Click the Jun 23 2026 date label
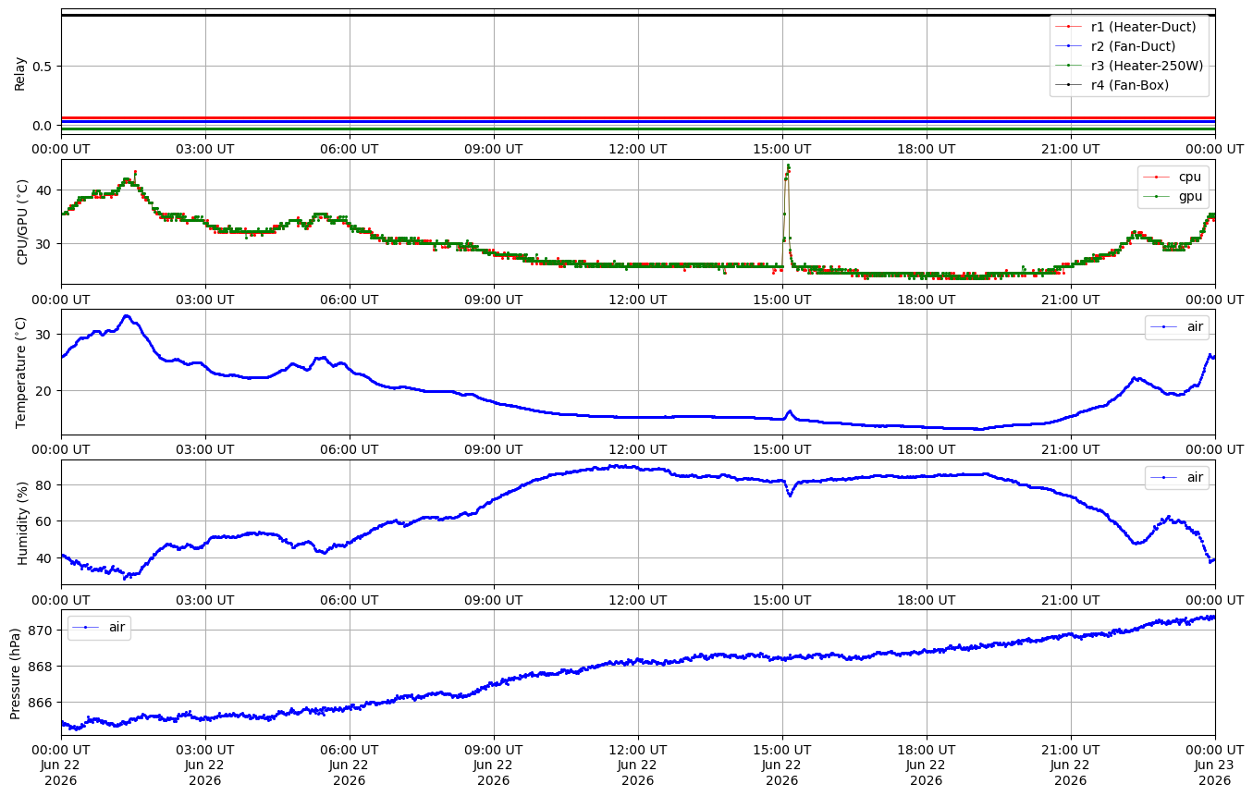The width and height of the screenshot is (1253, 796). tap(1215, 772)
